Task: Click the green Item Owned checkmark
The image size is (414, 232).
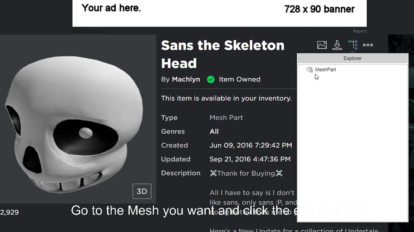Action: (x=211, y=79)
